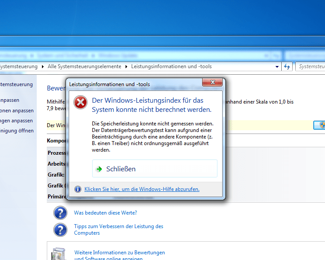Select 'Alle Systemsteuerungselemente' breadcrumb
Screen dimensions: 325x260
84,66
